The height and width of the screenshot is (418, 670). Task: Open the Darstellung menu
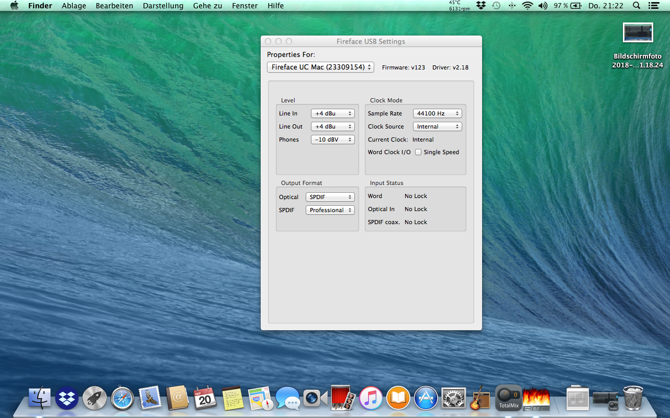pyautogui.click(x=163, y=6)
